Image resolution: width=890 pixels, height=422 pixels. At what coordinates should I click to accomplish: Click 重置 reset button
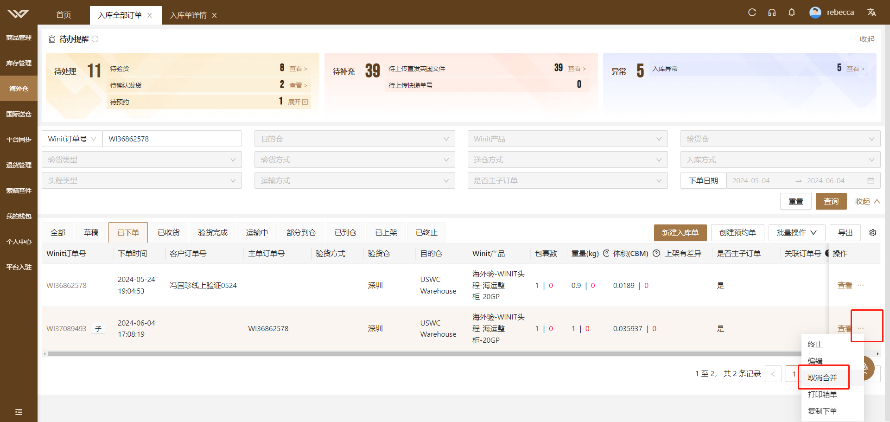(x=796, y=201)
